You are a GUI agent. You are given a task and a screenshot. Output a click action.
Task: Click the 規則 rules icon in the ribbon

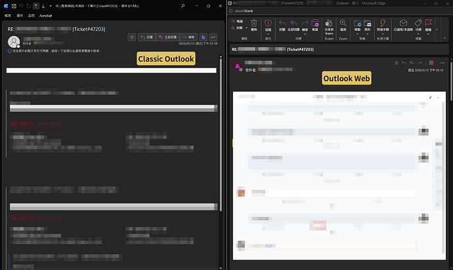pos(368,23)
